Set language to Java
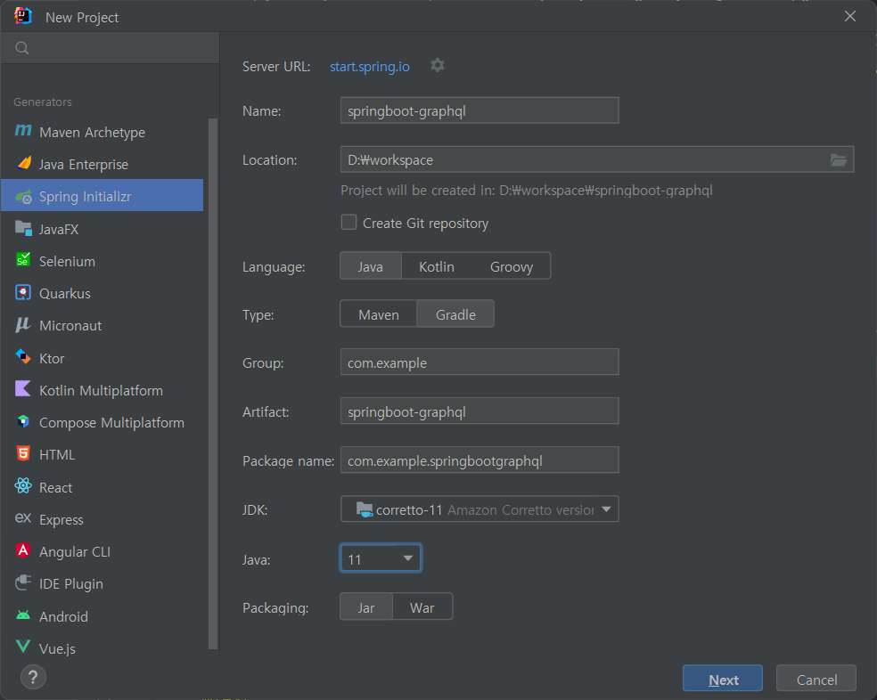Image resolution: width=877 pixels, height=700 pixels. [x=370, y=266]
